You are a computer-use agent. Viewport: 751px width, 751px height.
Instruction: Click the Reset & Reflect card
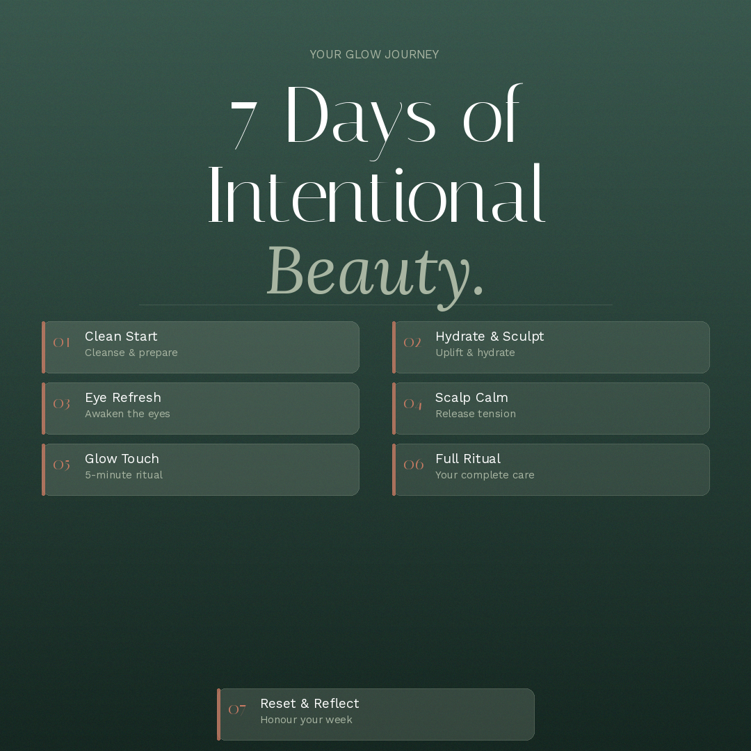coord(376,715)
